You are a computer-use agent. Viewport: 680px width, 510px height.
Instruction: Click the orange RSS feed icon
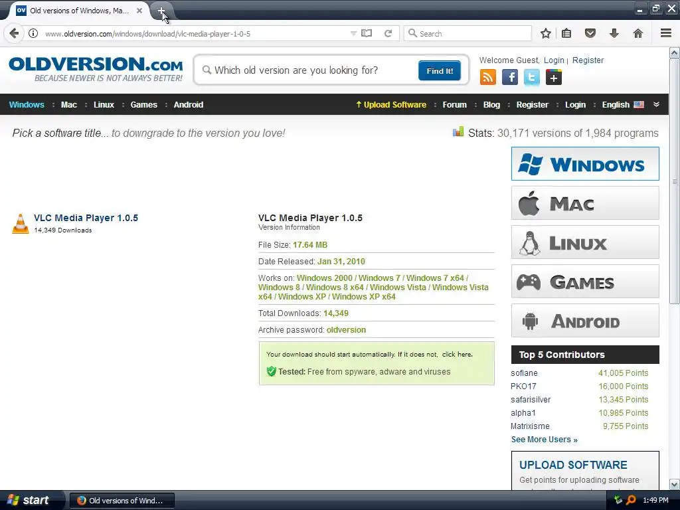(x=488, y=77)
